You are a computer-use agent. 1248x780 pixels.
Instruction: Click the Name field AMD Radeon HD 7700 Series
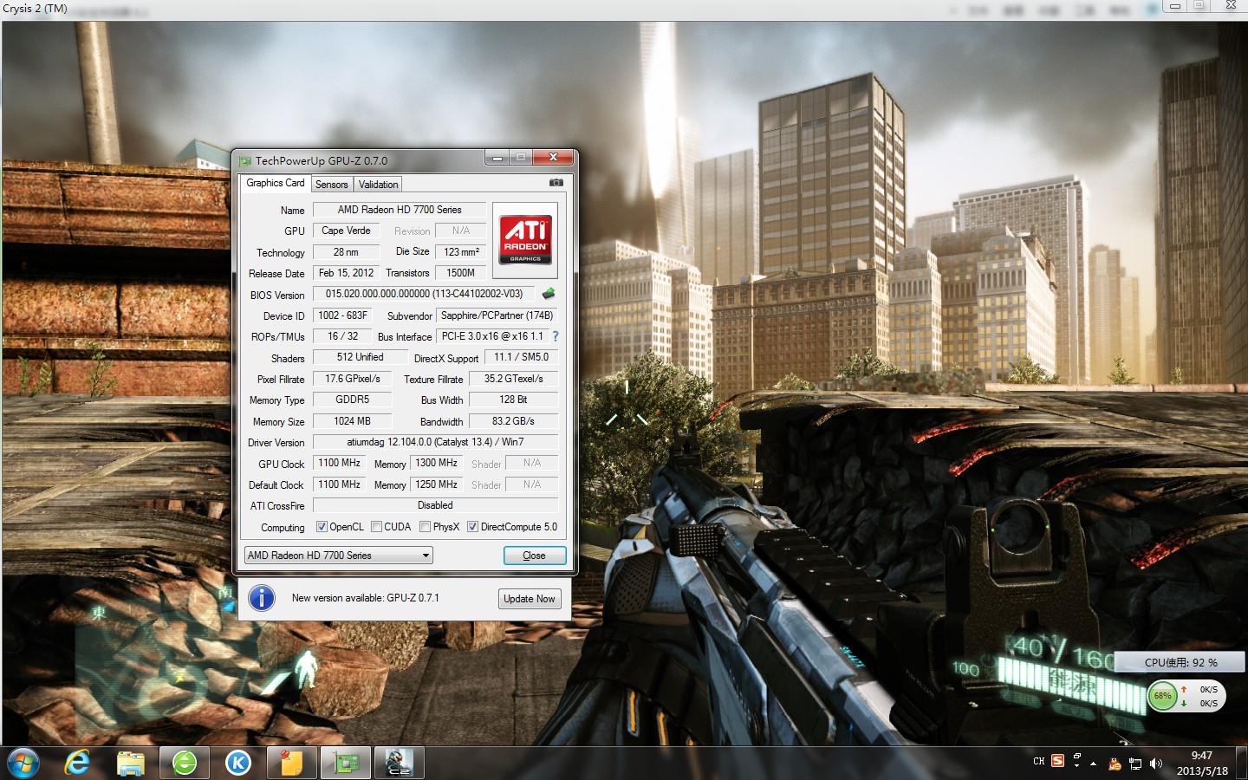[400, 210]
